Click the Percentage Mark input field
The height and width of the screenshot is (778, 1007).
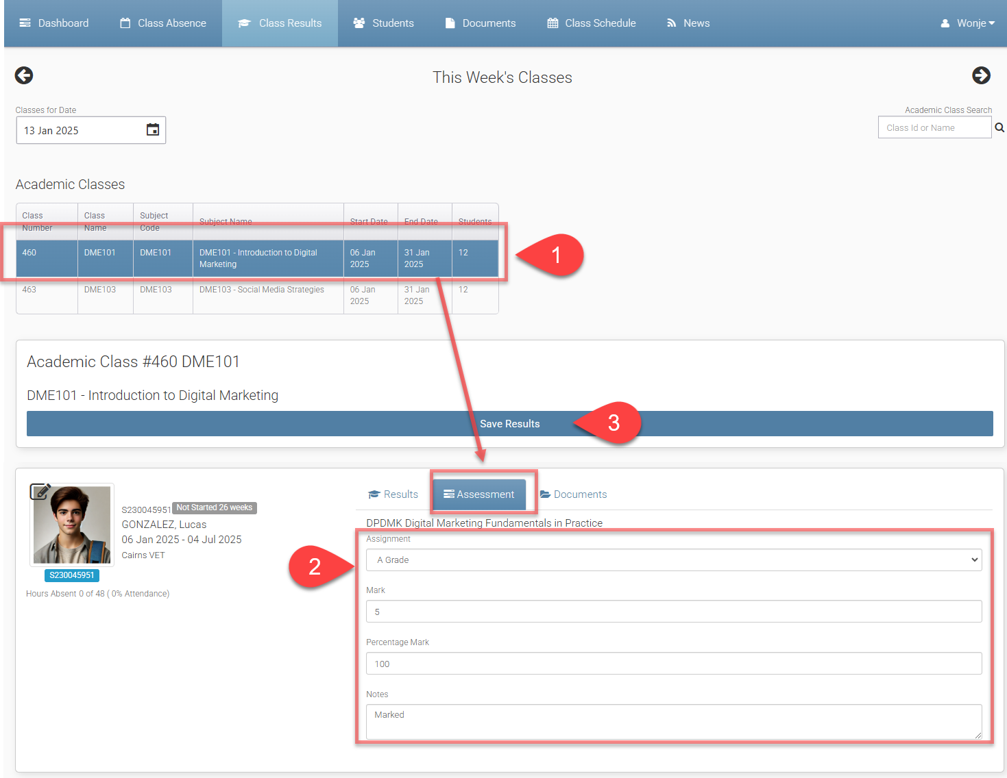click(x=673, y=664)
